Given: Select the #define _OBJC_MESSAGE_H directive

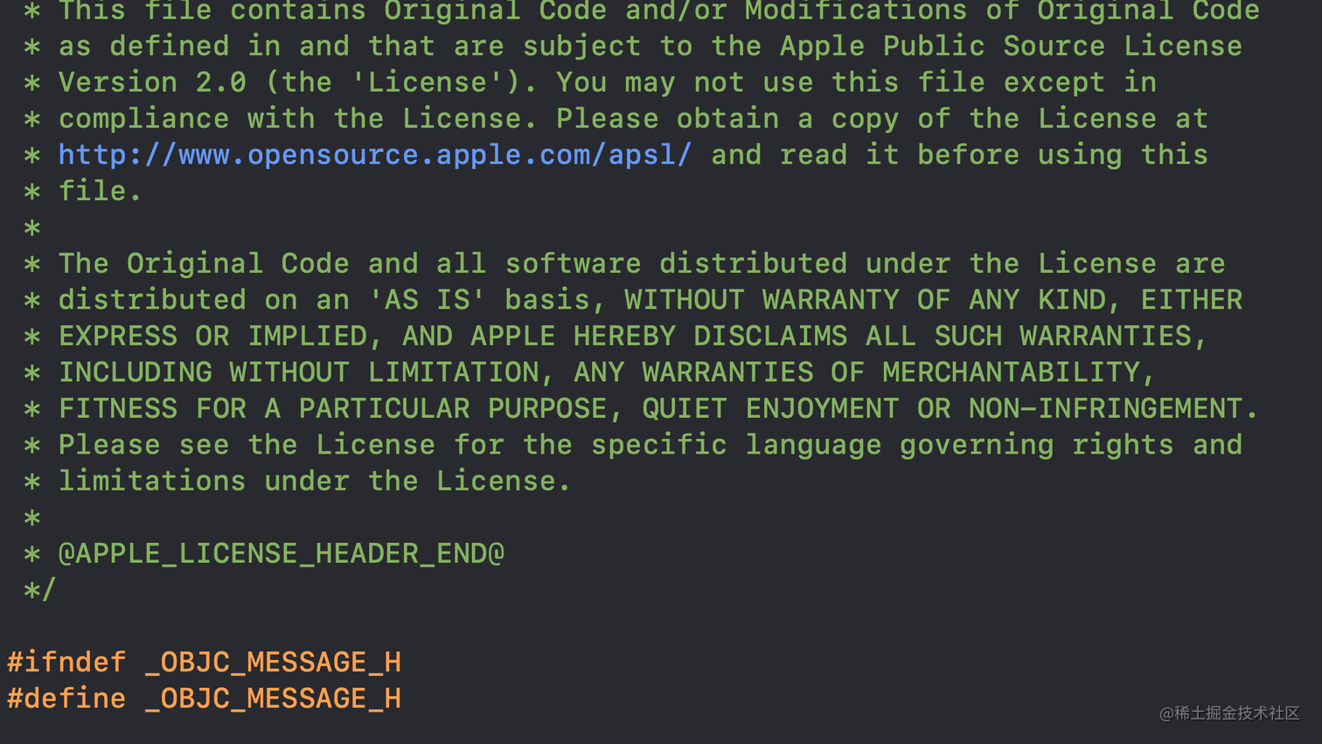Looking at the screenshot, I should point(203,698).
